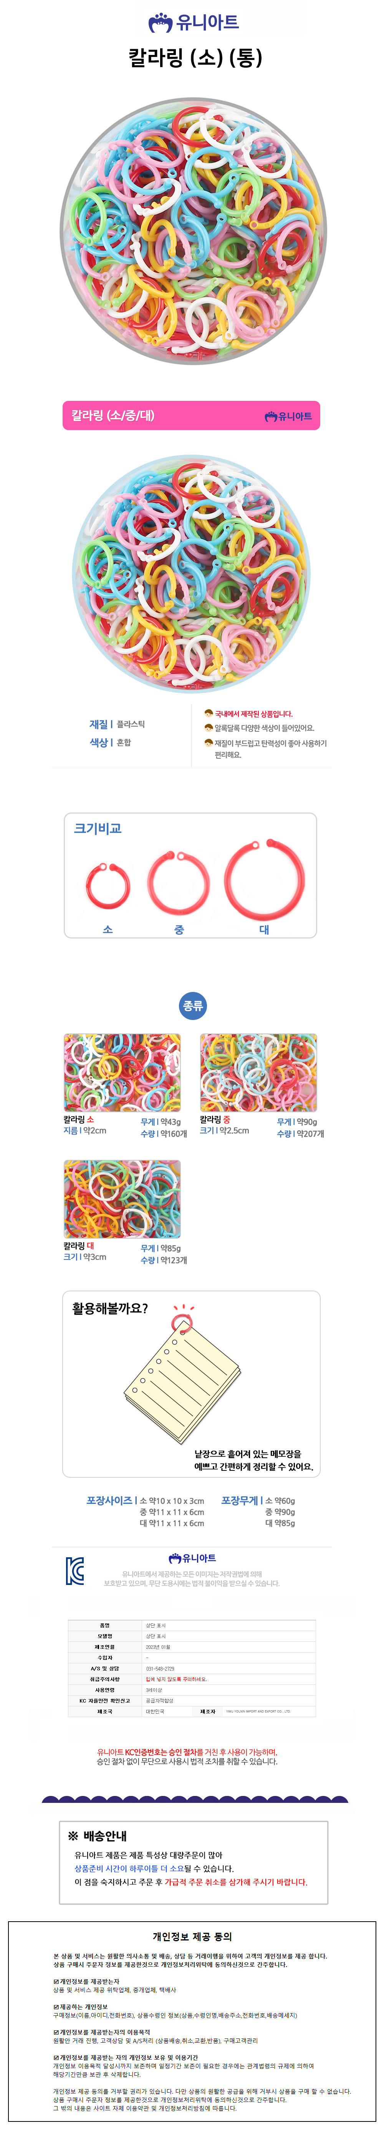The width and height of the screenshot is (384, 2133).
Task: Click the pink 칼라링 (소/중/대) banner title
Action: 113,416
